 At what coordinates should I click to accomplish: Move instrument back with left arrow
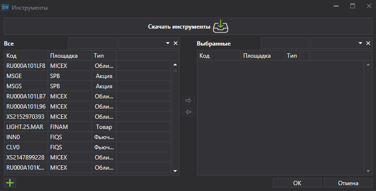tap(188, 112)
